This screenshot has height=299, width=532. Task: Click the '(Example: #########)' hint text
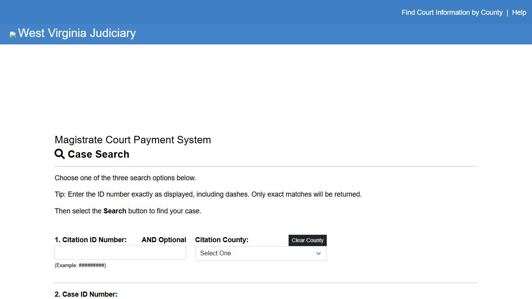pyautogui.click(x=80, y=266)
